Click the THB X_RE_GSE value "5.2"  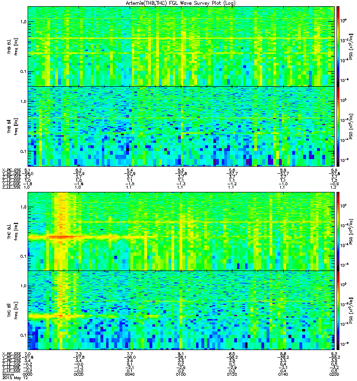(x=79, y=170)
